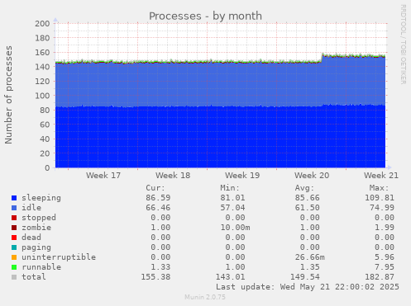Select the 'sleeping' legend label
Viewport: 411px width, 306px height.
[x=41, y=198]
